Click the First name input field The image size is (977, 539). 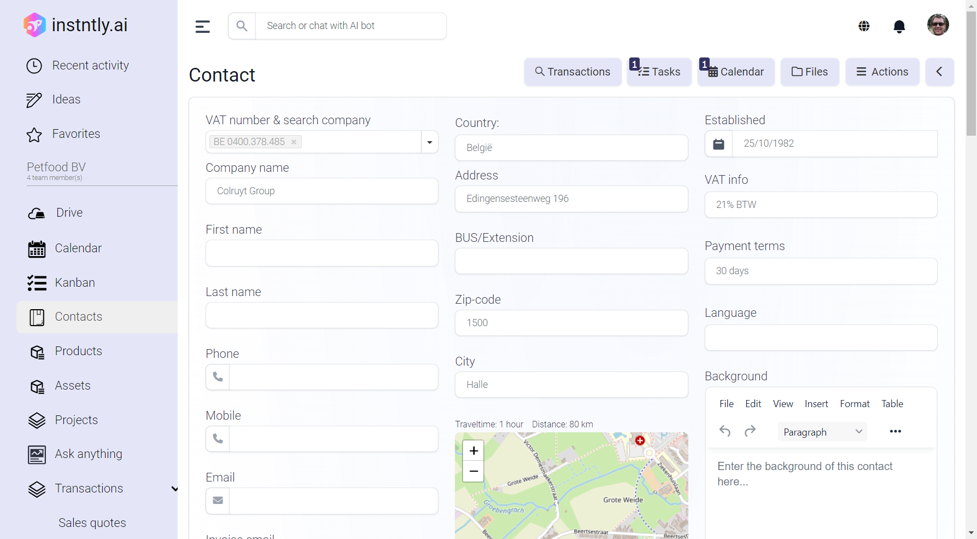tap(321, 253)
